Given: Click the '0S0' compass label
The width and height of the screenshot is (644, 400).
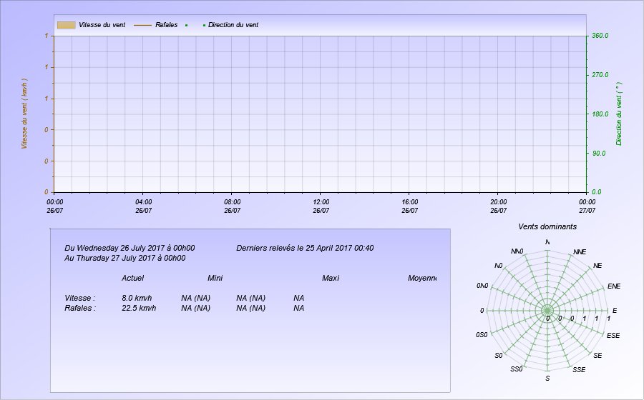Looking at the screenshot, I should point(482,335).
